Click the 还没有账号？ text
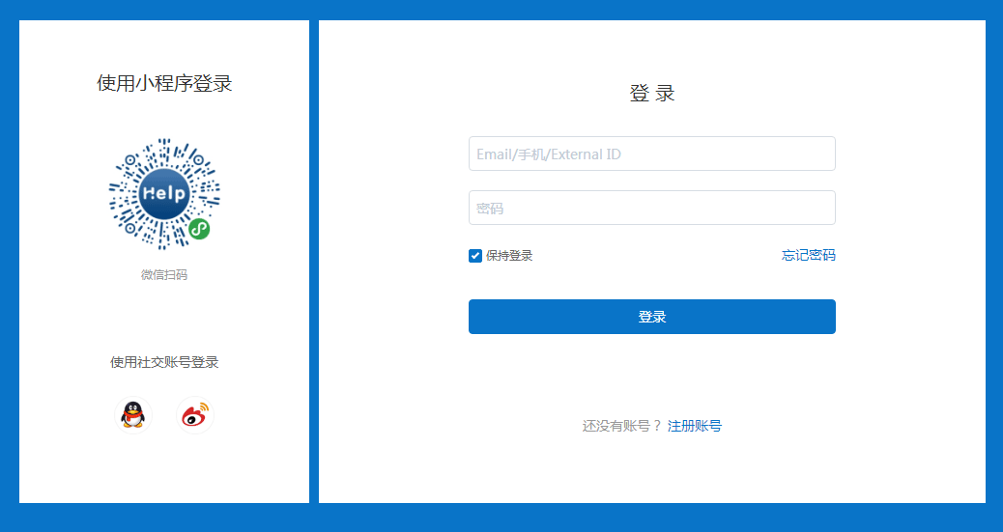Screen dimensions: 1003x532 pos(622,426)
